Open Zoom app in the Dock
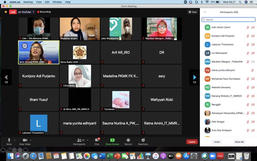The width and height of the screenshot is (257, 161). 212,156
